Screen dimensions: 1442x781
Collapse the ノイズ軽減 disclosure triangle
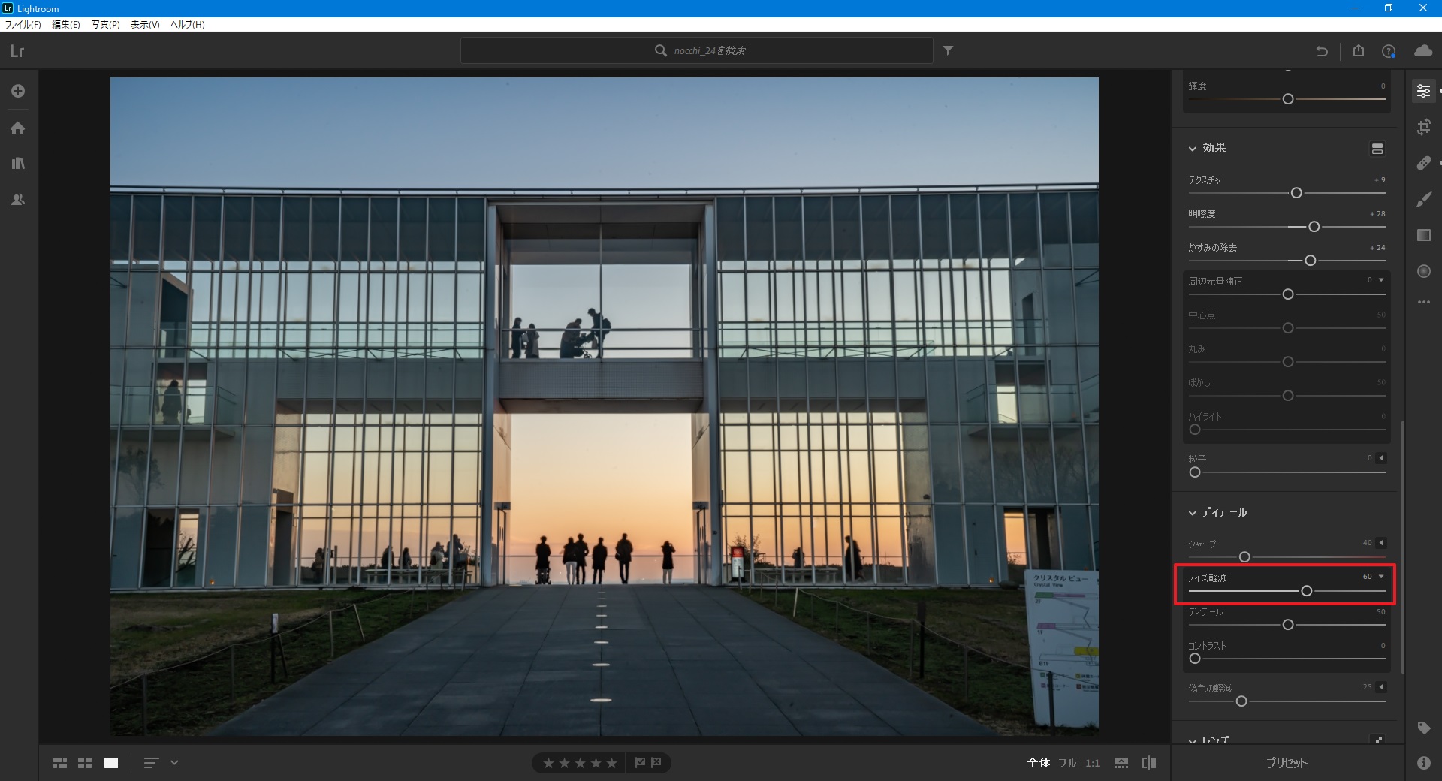pyautogui.click(x=1381, y=577)
